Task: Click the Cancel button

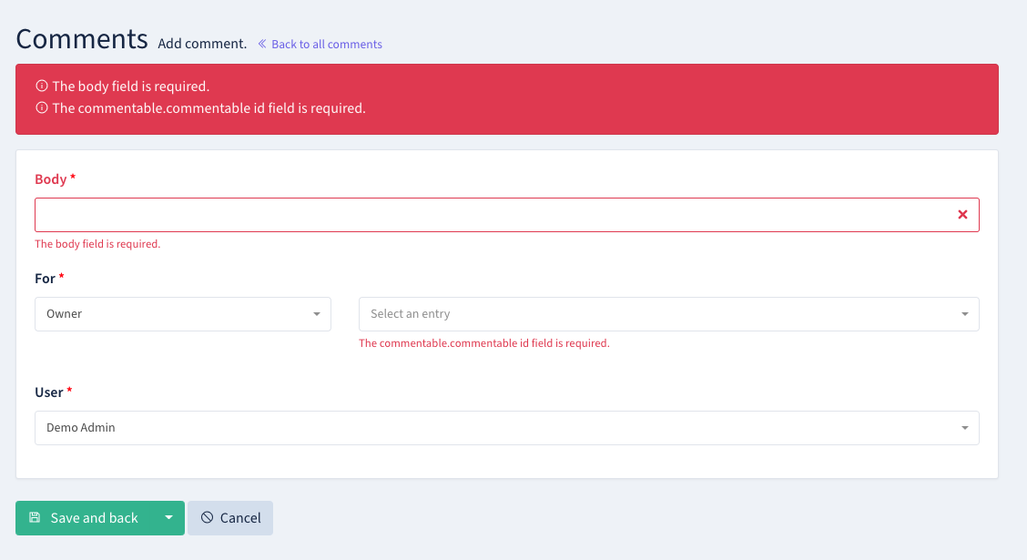Action: click(x=230, y=517)
